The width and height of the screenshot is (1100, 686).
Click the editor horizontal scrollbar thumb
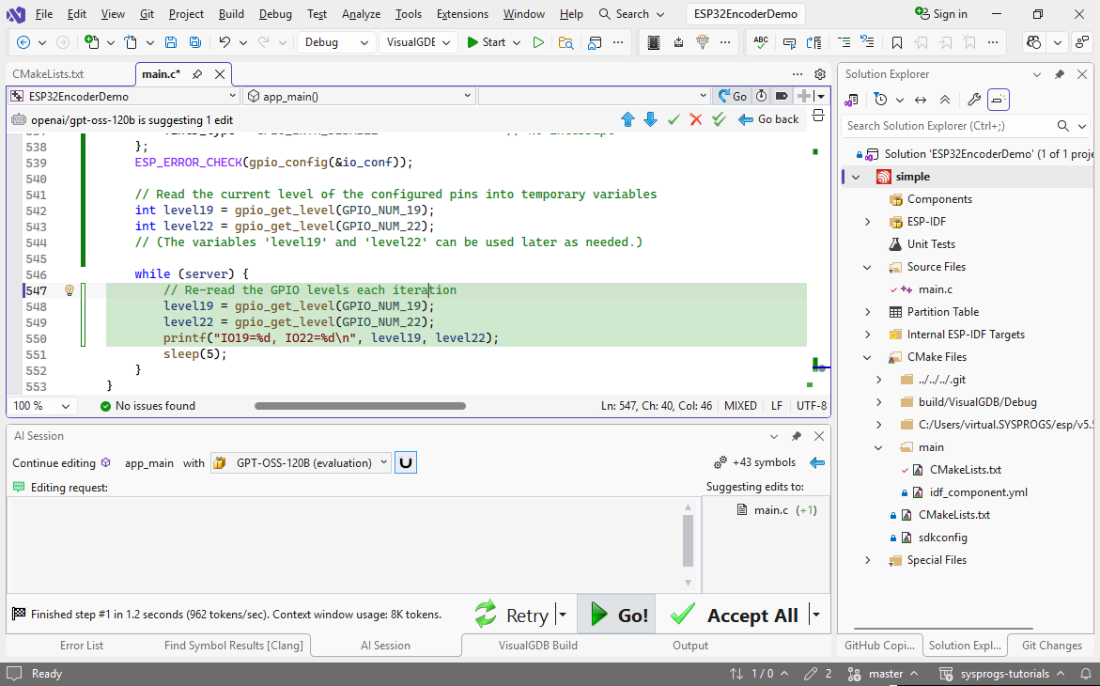360,406
